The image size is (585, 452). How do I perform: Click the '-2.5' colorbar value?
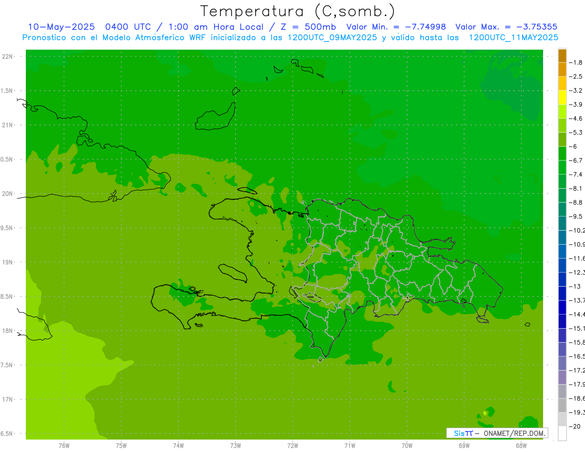click(x=576, y=77)
